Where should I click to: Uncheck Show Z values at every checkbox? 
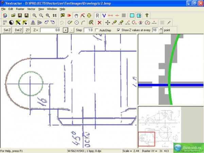click(118, 30)
